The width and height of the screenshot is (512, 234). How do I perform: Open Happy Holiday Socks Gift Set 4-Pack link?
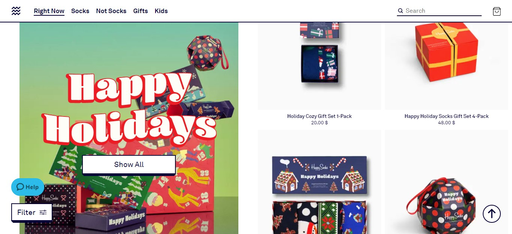point(446,116)
